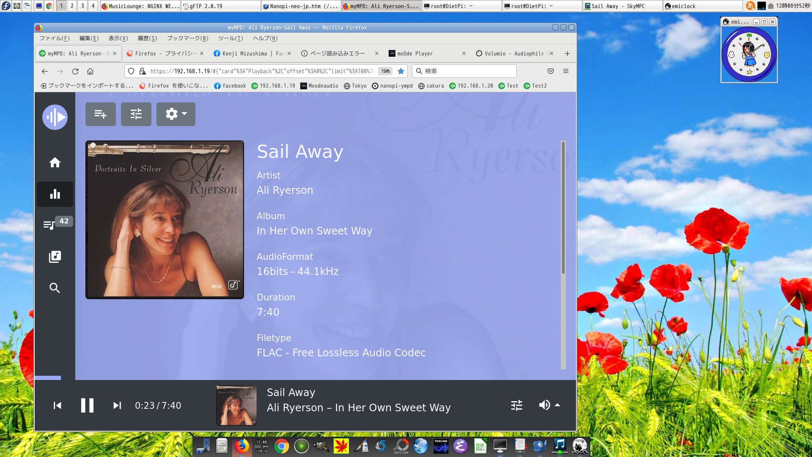Screen dimensions: 812x457
Task: Open the myMPD Home view in sidebar
Action: click(55, 163)
